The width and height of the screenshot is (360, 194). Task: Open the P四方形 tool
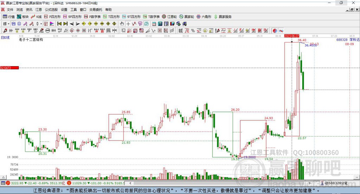52,17
